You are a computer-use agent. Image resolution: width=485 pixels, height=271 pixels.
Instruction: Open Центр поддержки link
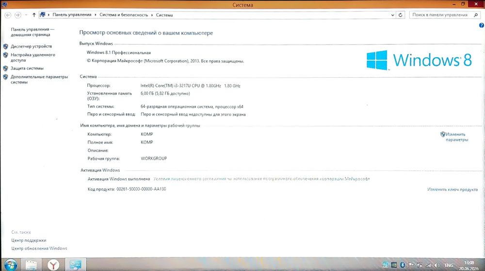click(x=29, y=240)
